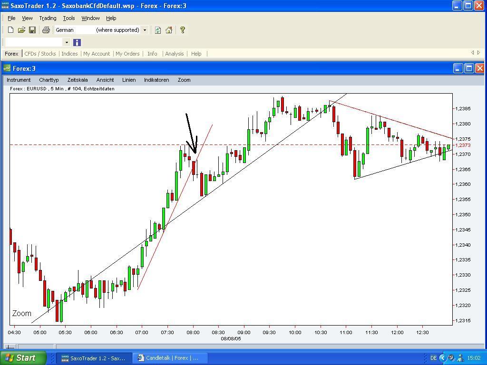Open the Trading menu
The width and height of the screenshot is (487, 365).
click(x=48, y=18)
